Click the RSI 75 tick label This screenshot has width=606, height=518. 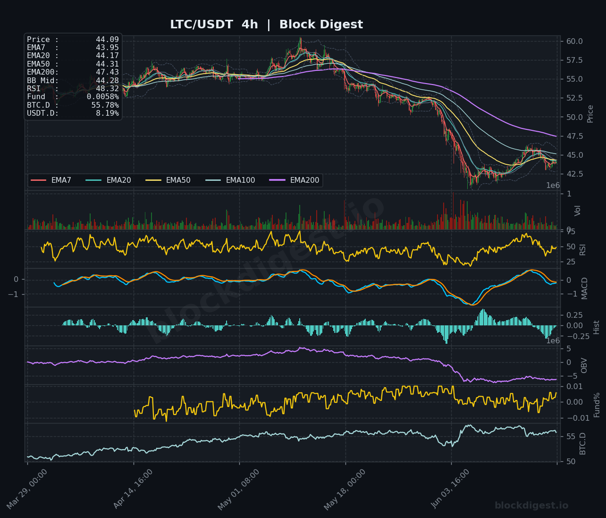point(571,232)
